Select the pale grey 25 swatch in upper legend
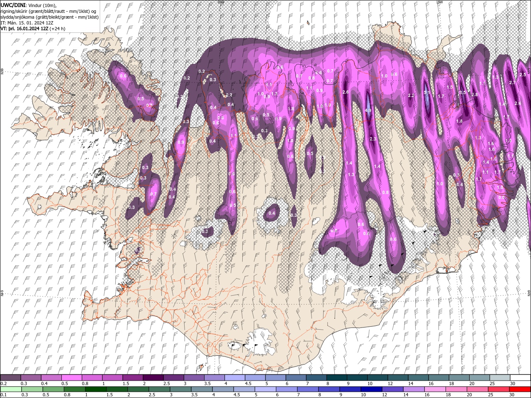The width and height of the screenshot is (531, 398). 499,378
